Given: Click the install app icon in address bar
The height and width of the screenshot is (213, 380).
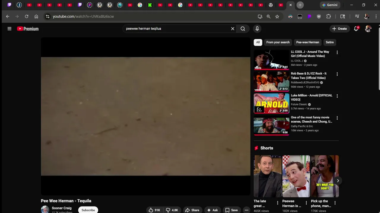Looking at the screenshot, I should pos(260,17).
